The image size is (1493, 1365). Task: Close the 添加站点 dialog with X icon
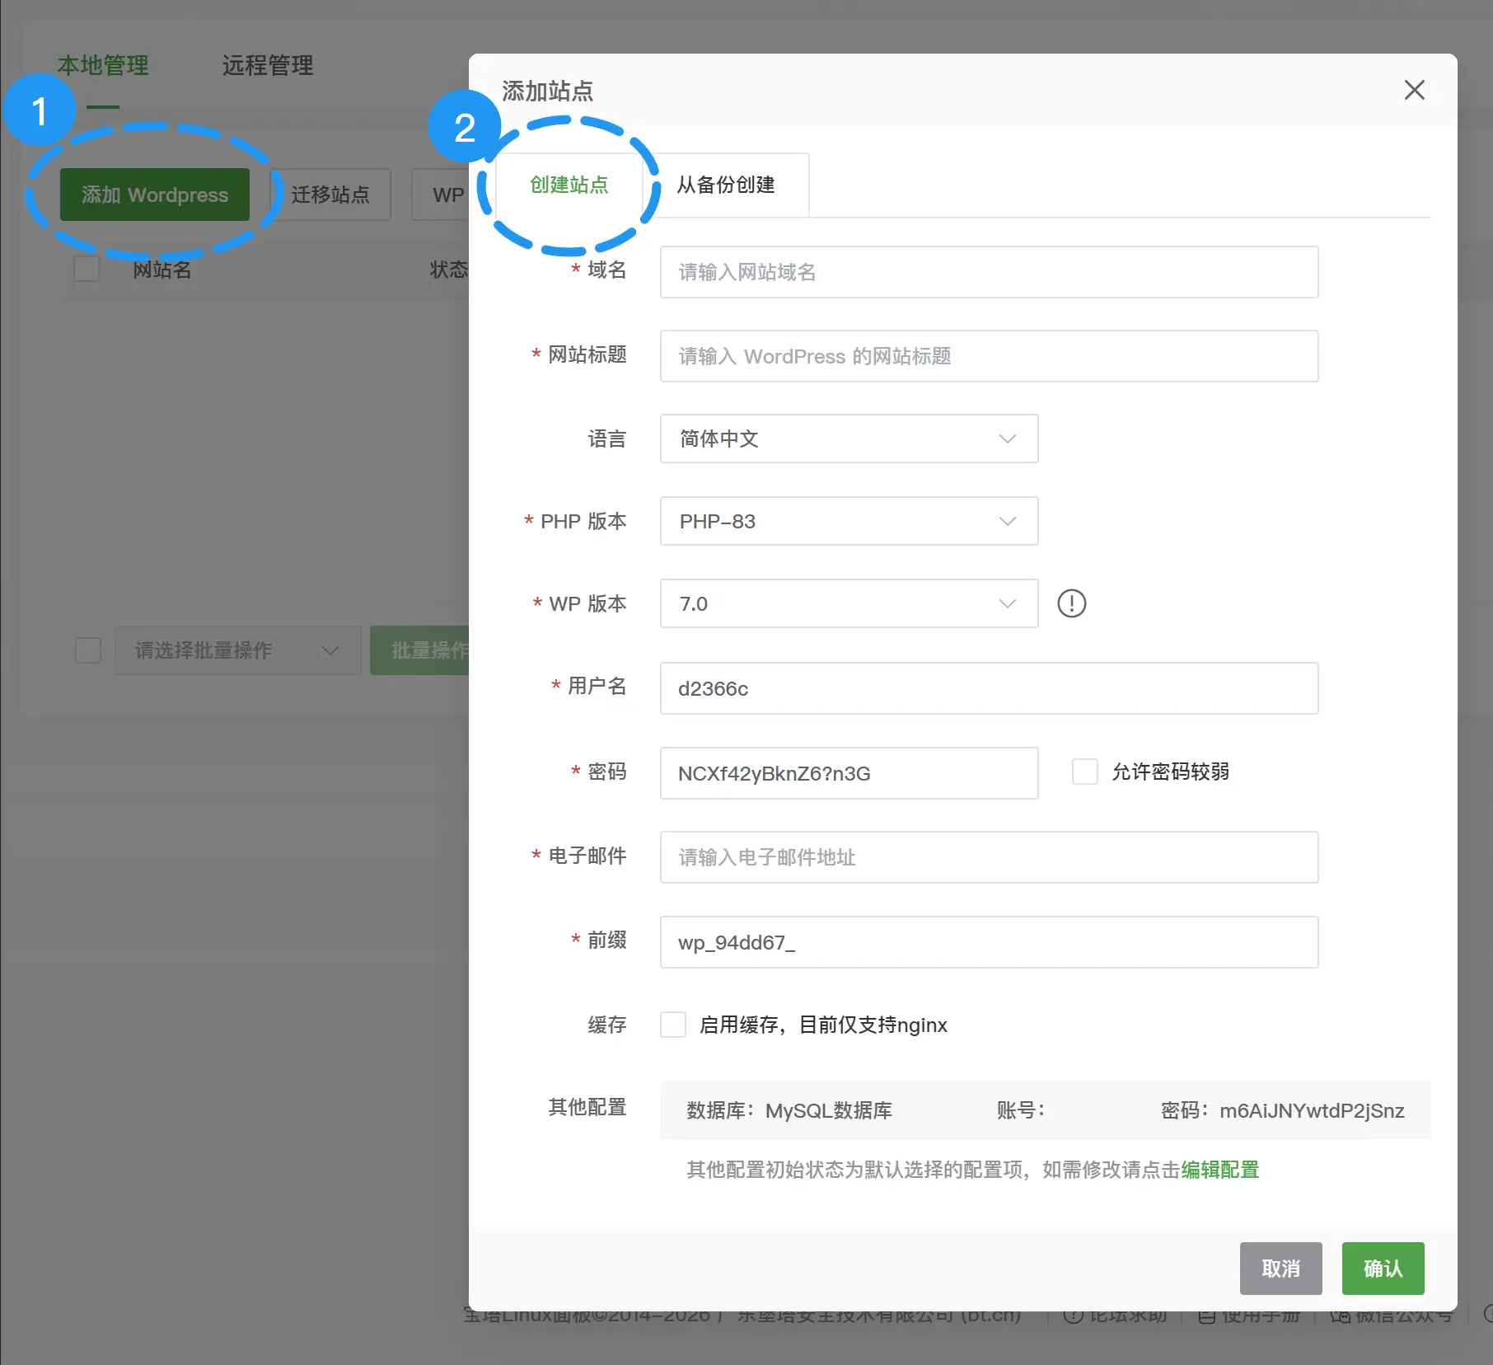click(1414, 90)
